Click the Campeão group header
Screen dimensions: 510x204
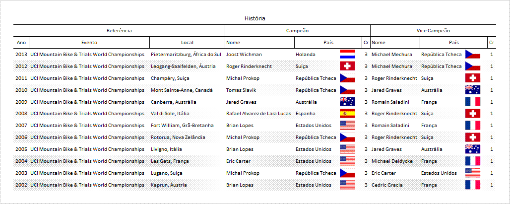tap(298, 31)
